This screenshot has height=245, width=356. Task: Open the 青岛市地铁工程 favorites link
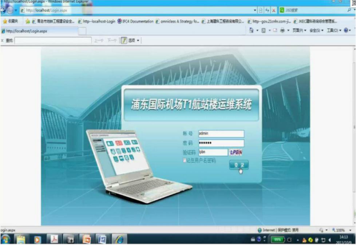(x=53, y=21)
